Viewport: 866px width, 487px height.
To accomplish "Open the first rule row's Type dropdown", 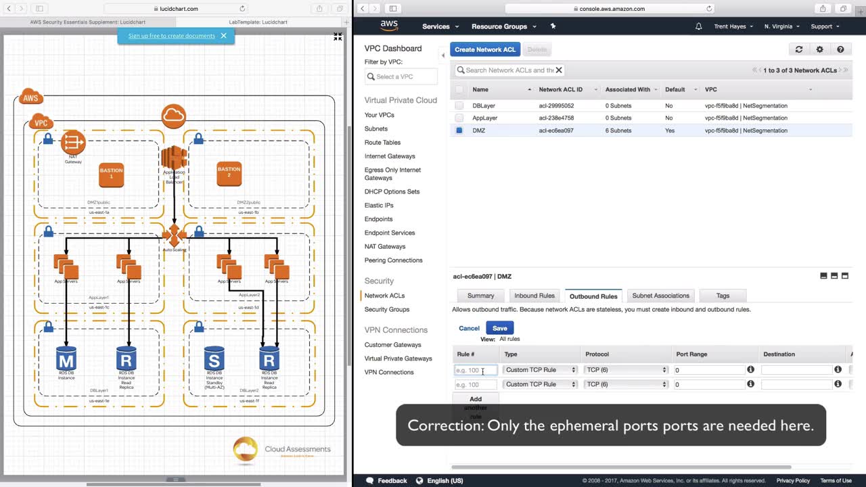I will 540,370.
